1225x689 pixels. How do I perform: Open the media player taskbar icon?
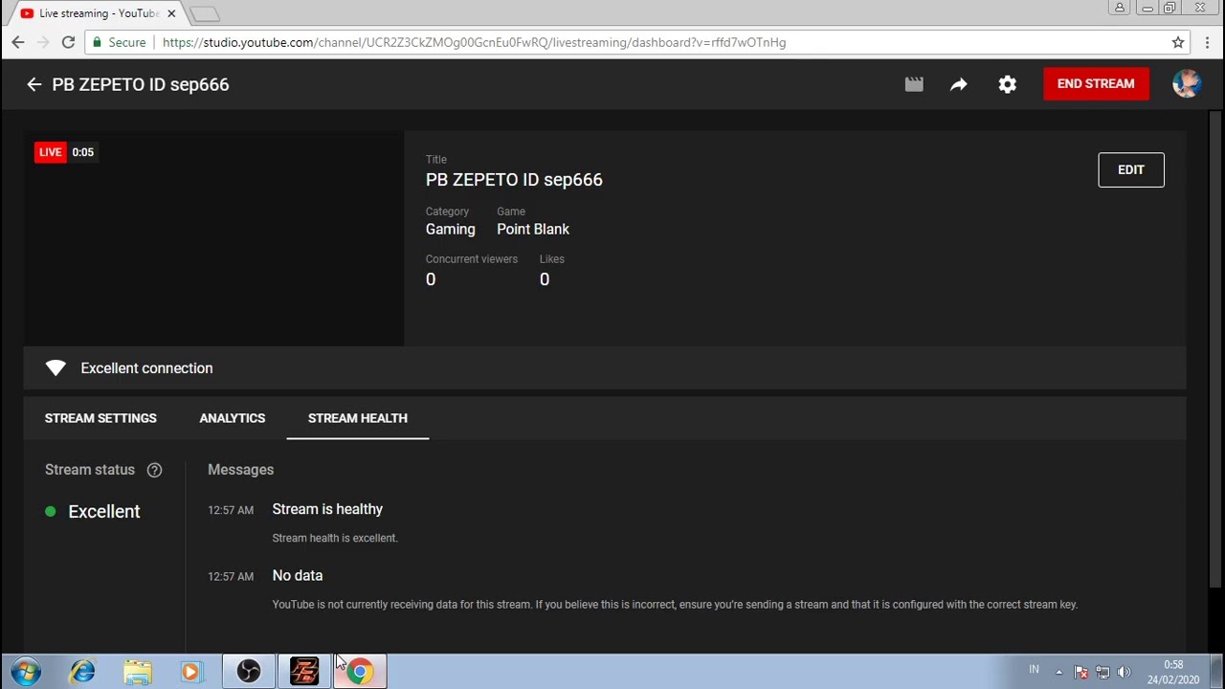[x=191, y=671]
